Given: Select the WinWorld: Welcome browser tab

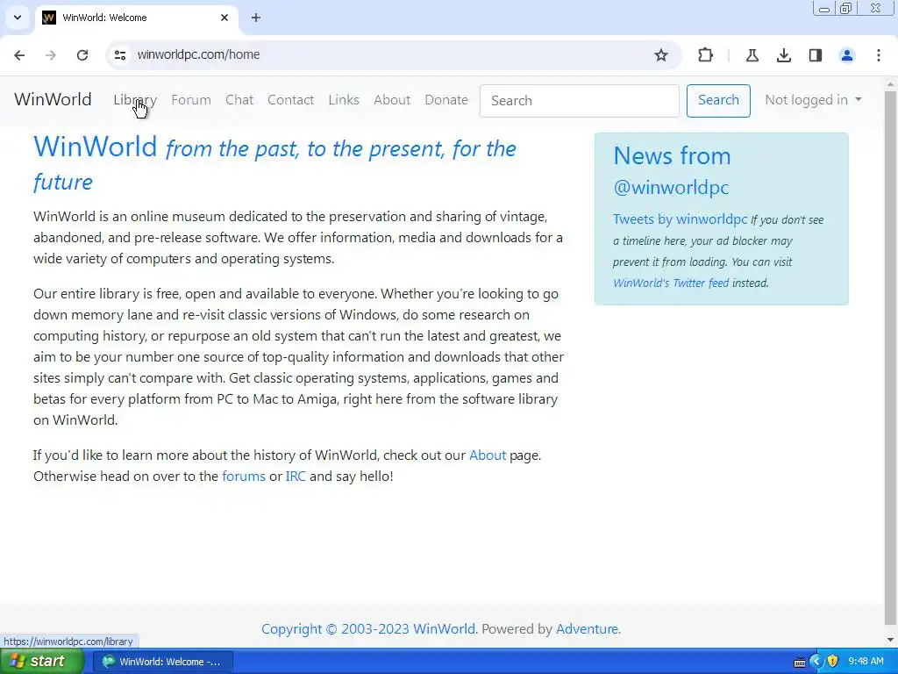Looking at the screenshot, I should click(x=136, y=18).
